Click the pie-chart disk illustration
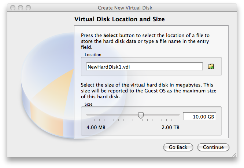Image resolution: width=244 pixels, height=168 pixels. [x=40, y=92]
